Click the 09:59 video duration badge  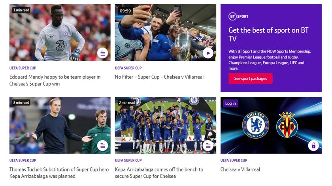(x=125, y=11)
